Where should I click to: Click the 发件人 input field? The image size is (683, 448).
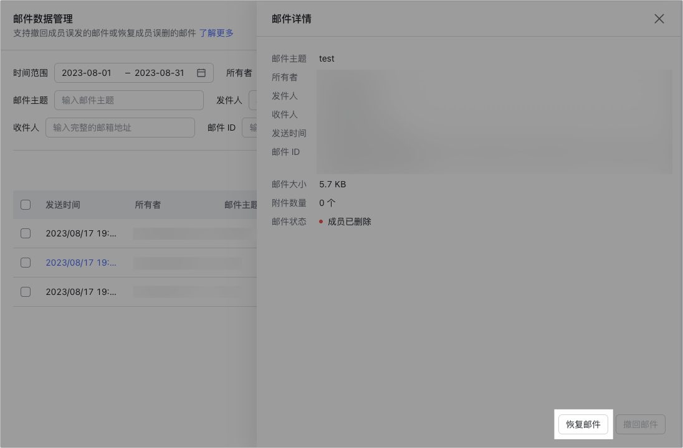(253, 100)
